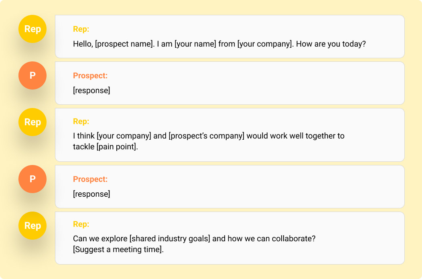The width and height of the screenshot is (422, 279).
Task: Click the 'I think [your company]' sentence
Action: tap(209, 136)
